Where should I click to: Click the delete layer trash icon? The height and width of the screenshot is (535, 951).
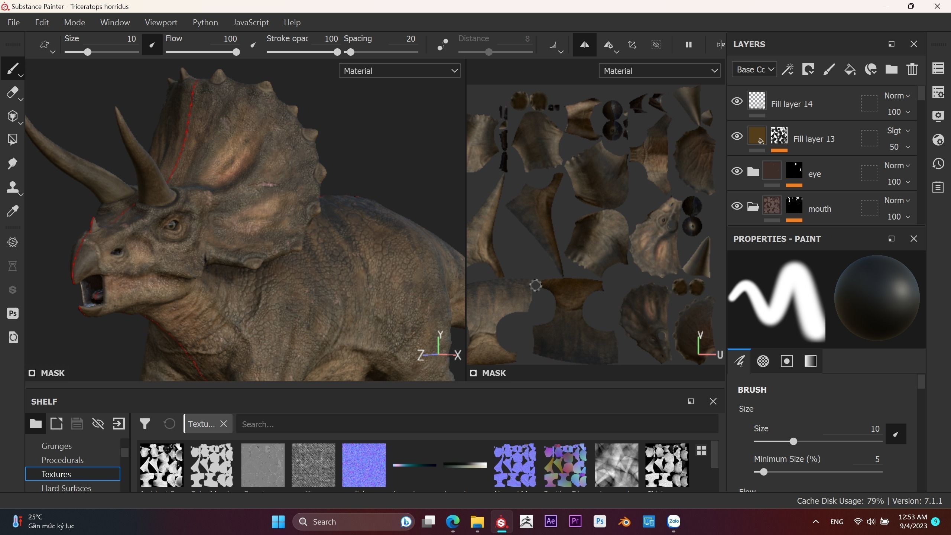pyautogui.click(x=912, y=69)
